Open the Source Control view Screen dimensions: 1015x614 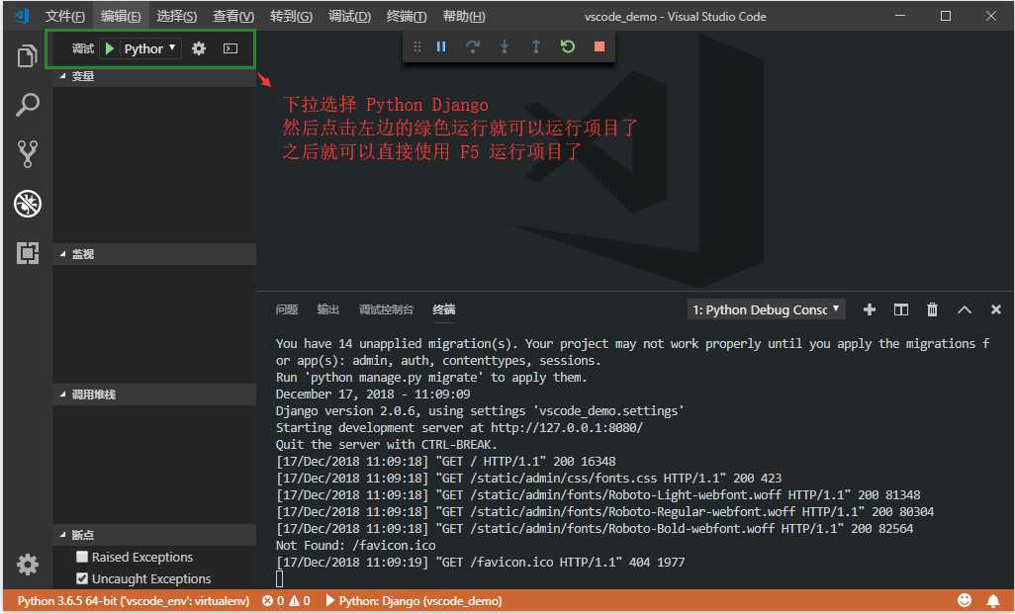coord(27,154)
